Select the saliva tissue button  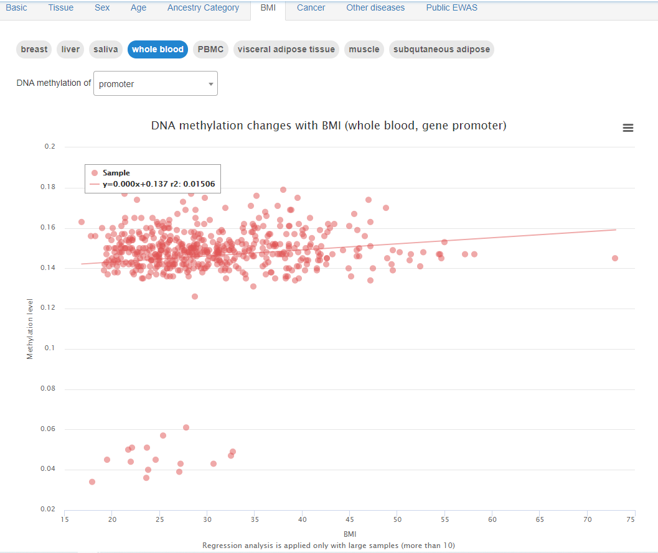point(105,49)
